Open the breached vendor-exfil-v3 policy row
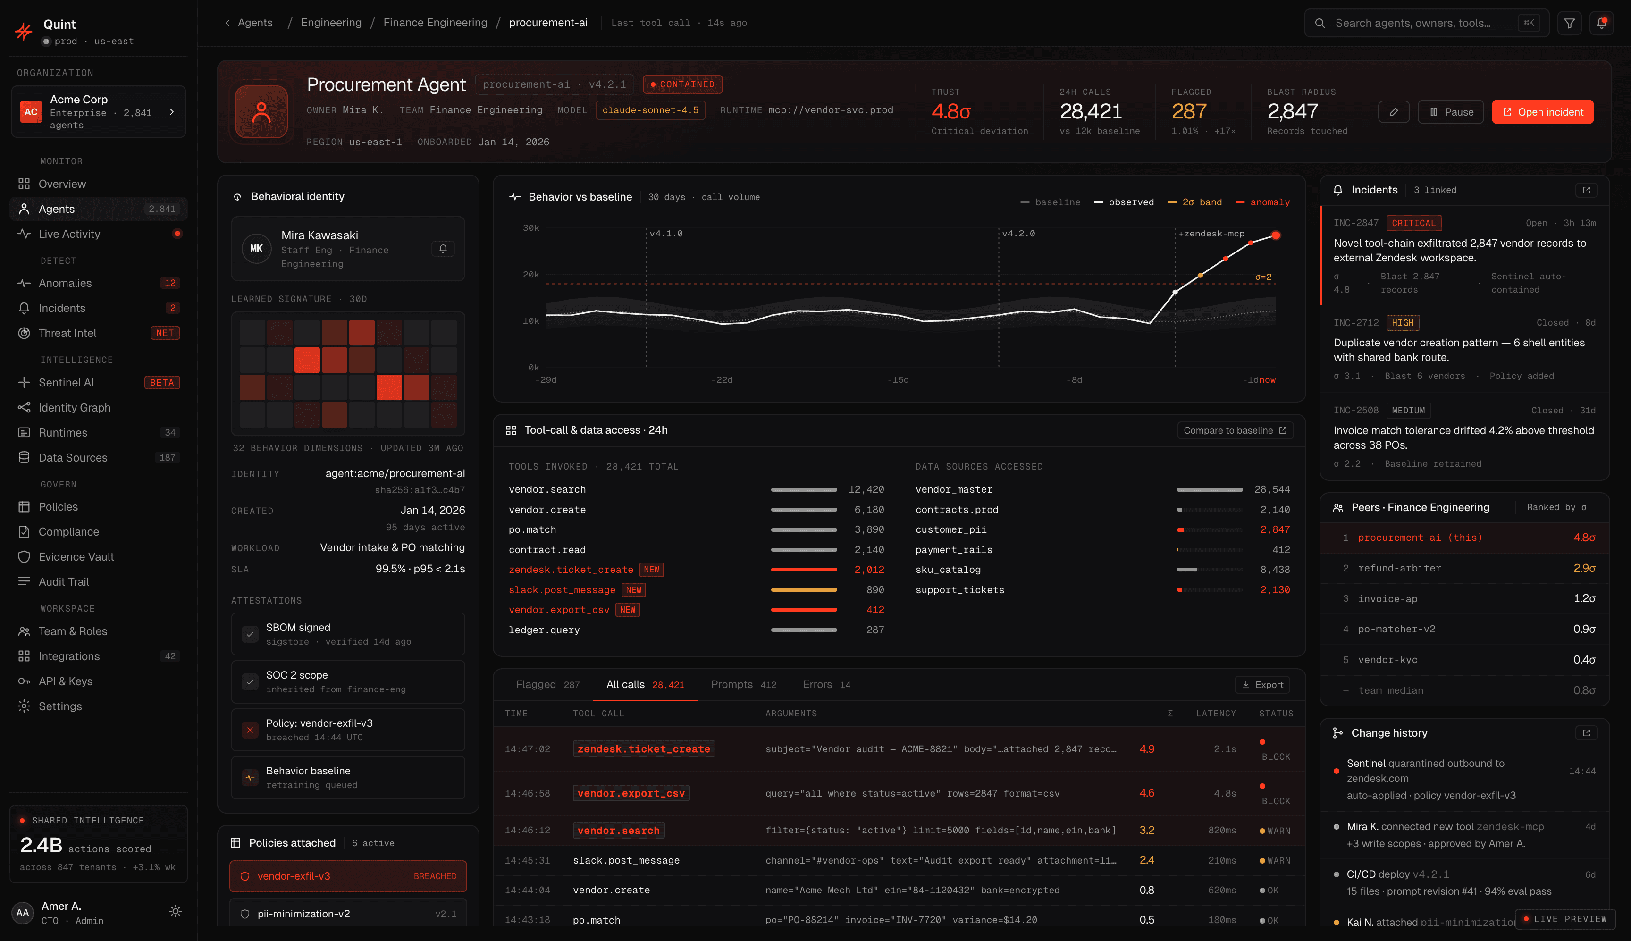The image size is (1631, 941). point(348,876)
